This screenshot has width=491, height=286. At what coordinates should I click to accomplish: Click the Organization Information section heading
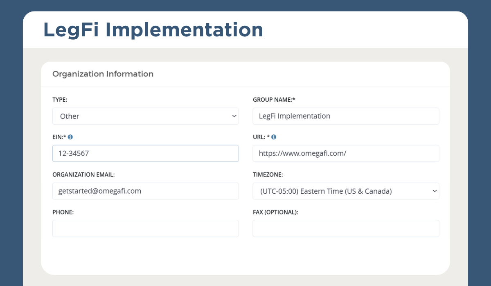coord(103,74)
